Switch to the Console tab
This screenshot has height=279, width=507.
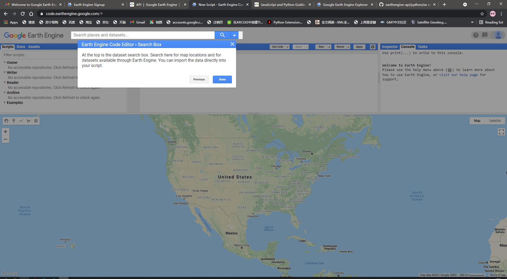pyautogui.click(x=408, y=47)
